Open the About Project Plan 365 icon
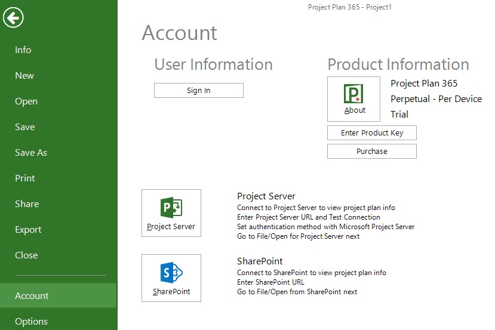This screenshot has height=330, width=495. [353, 98]
